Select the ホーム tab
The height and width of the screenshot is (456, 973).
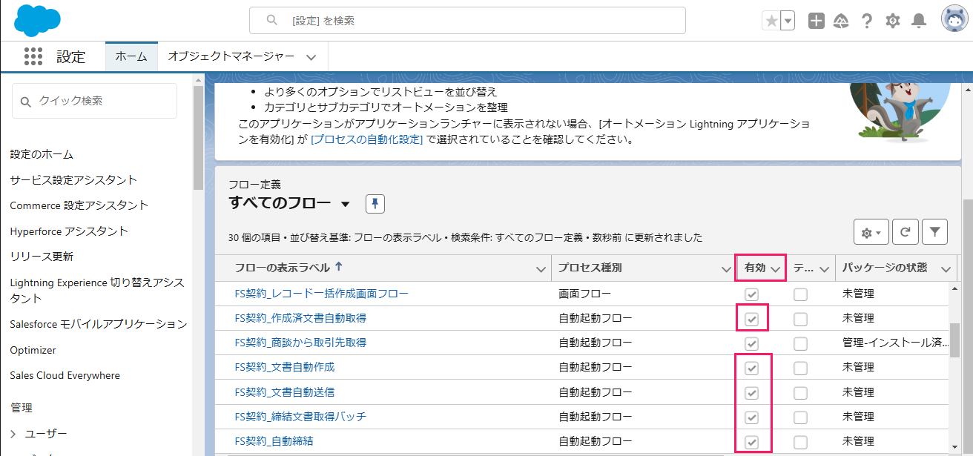click(131, 56)
